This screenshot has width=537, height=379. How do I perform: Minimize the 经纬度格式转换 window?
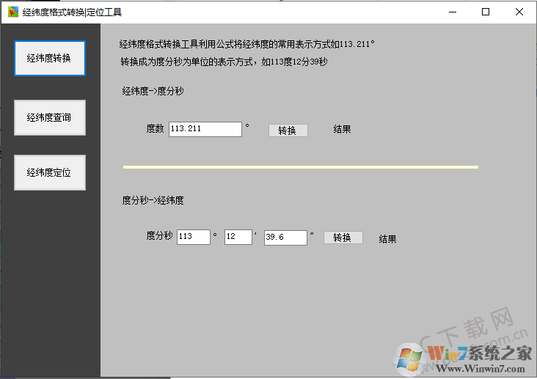(453, 12)
